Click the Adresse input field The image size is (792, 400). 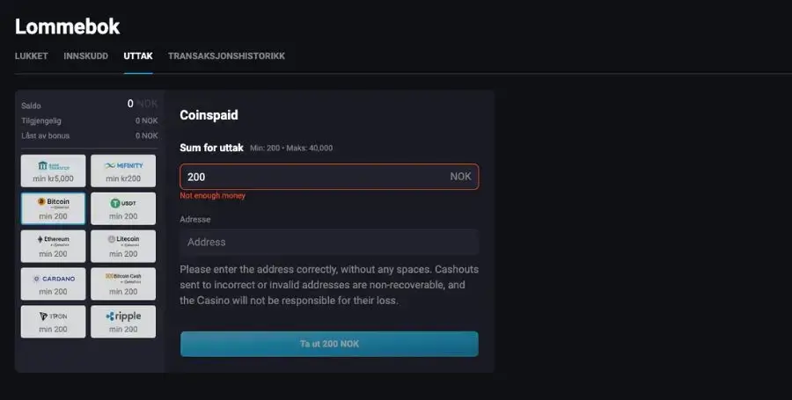(x=329, y=242)
